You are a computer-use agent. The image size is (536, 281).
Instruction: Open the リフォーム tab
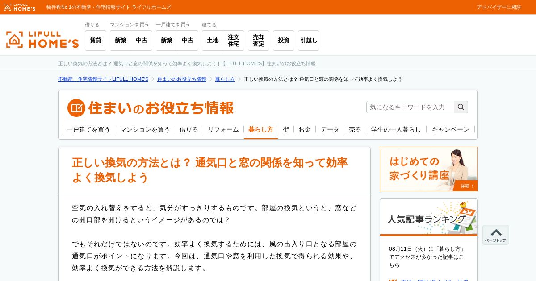(x=223, y=129)
